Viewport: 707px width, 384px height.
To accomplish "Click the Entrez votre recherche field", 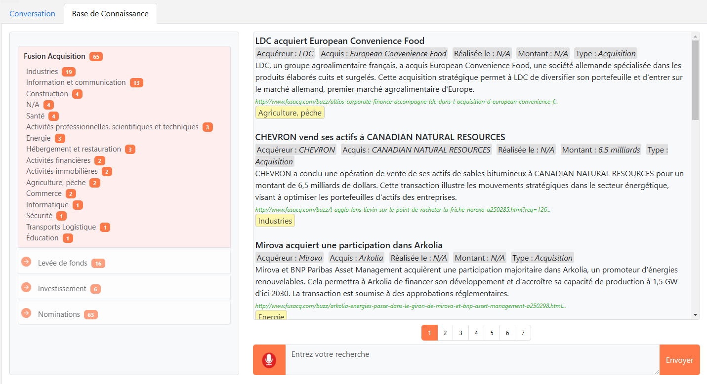I will pos(472,360).
